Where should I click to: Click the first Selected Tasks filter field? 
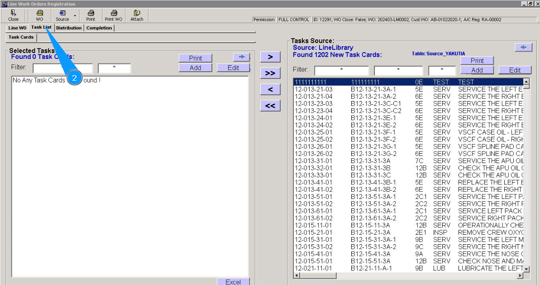tap(62, 68)
